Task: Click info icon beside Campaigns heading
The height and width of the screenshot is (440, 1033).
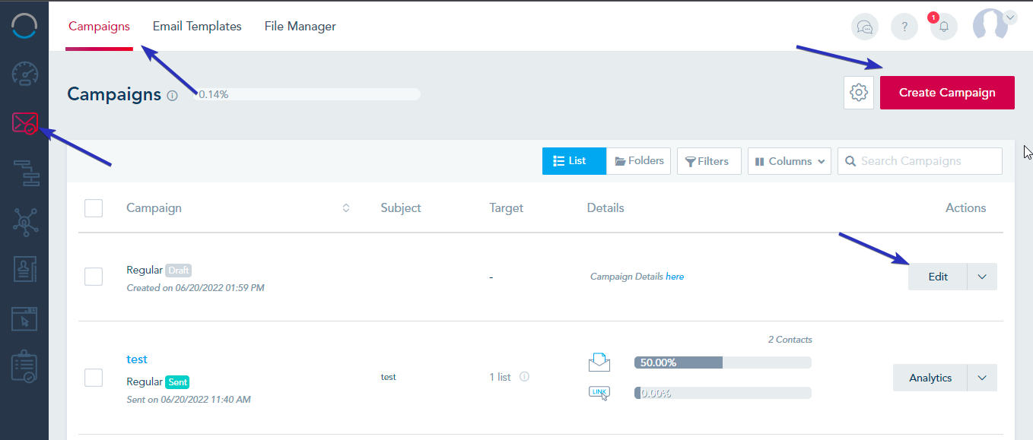Action: 172,96
